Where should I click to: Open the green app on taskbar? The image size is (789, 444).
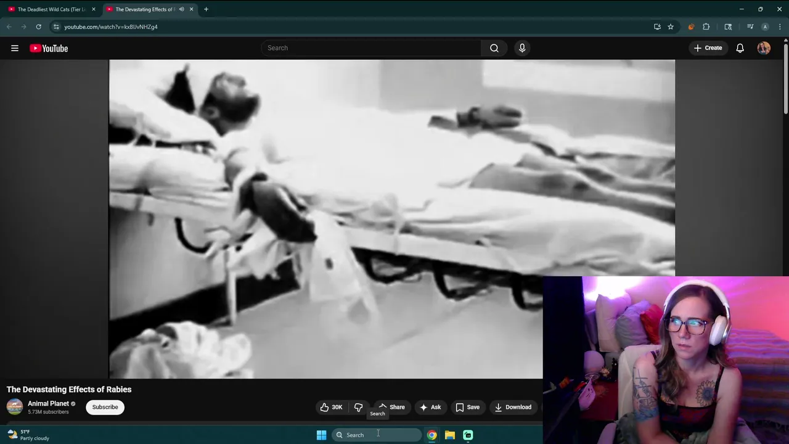468,435
